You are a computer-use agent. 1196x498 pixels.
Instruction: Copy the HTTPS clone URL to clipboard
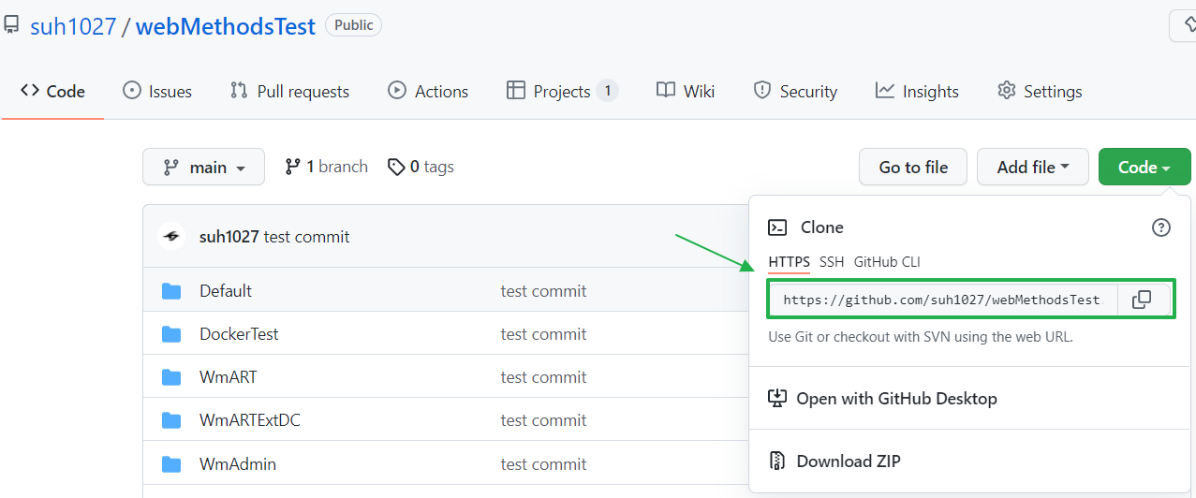[x=1142, y=300]
